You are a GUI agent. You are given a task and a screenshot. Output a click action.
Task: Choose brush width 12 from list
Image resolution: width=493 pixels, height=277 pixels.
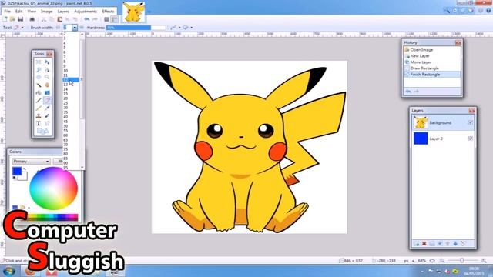pyautogui.click(x=71, y=80)
